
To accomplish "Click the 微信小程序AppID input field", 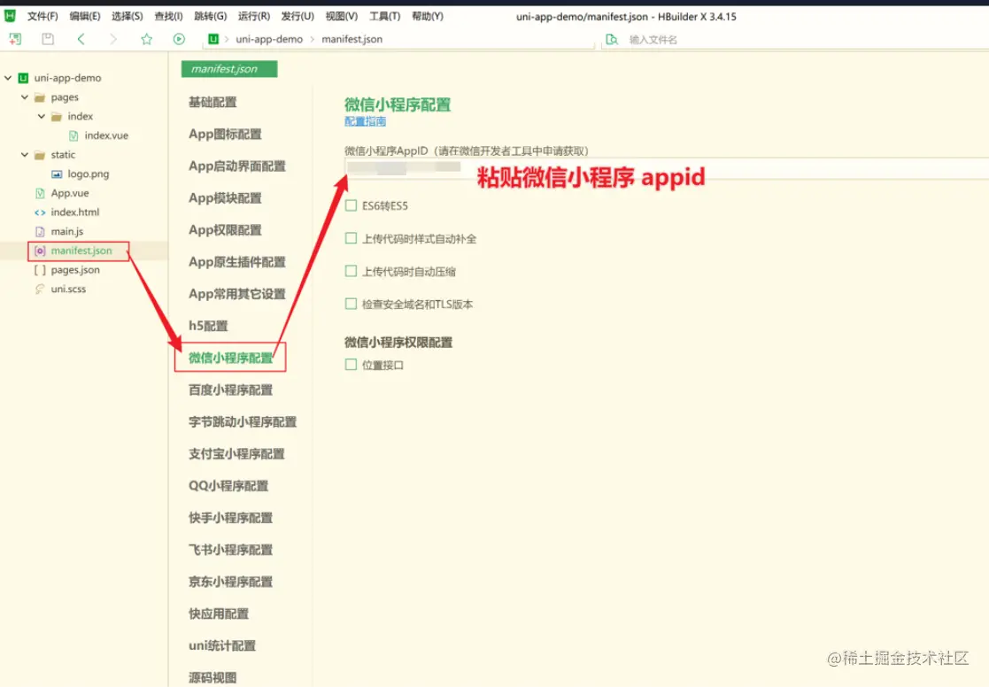I will [667, 168].
